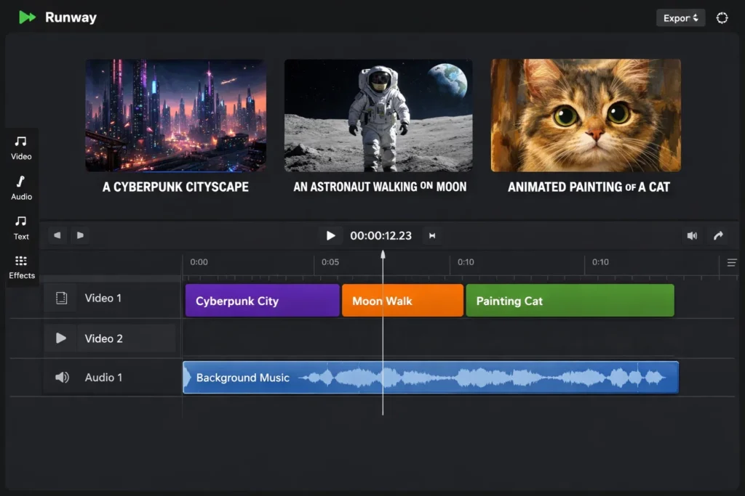
Task: Select the Audio tool in the sidebar
Action: (x=20, y=187)
